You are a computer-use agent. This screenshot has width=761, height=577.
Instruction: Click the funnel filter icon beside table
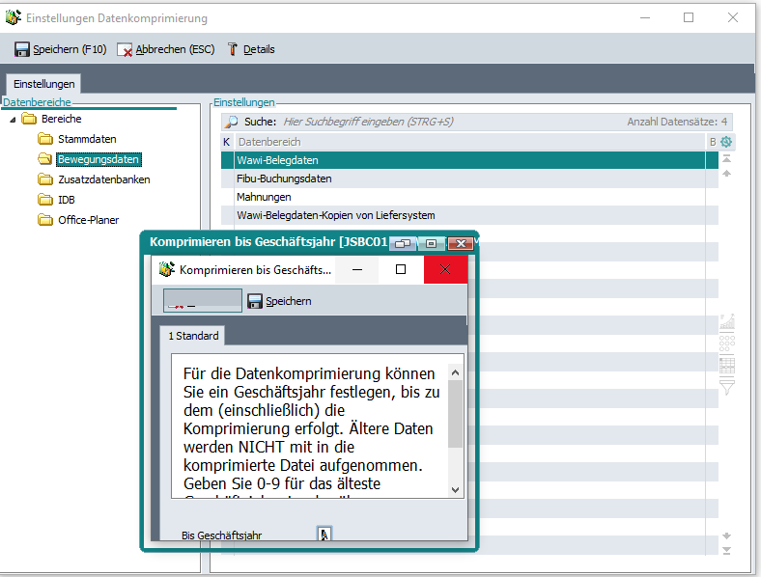tap(727, 387)
